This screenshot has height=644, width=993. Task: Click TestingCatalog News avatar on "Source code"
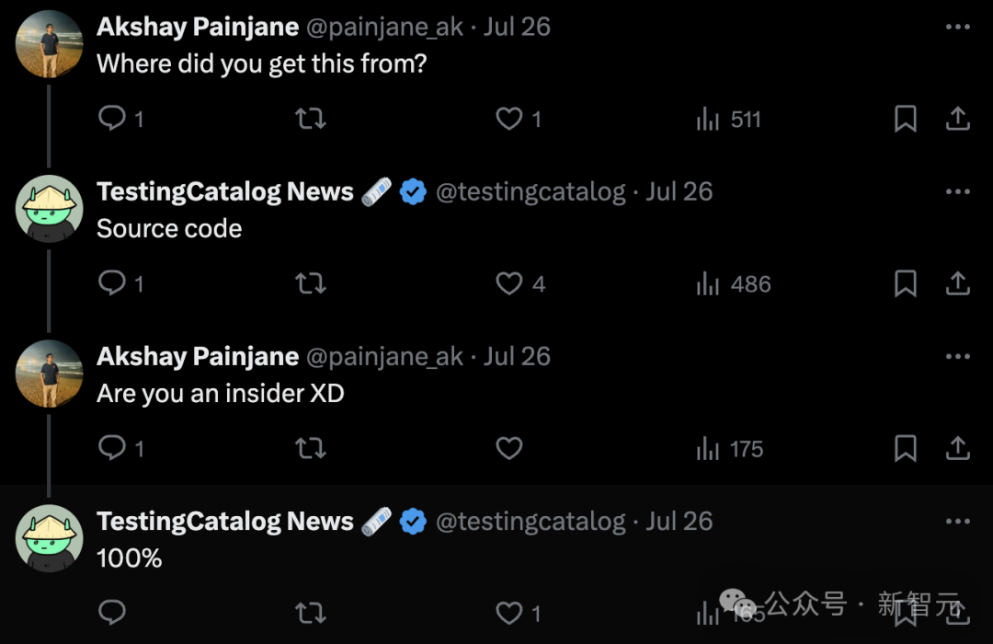50,208
